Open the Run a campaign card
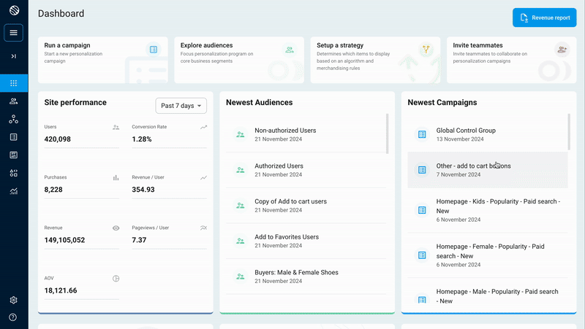This screenshot has height=329, width=585. [x=102, y=60]
